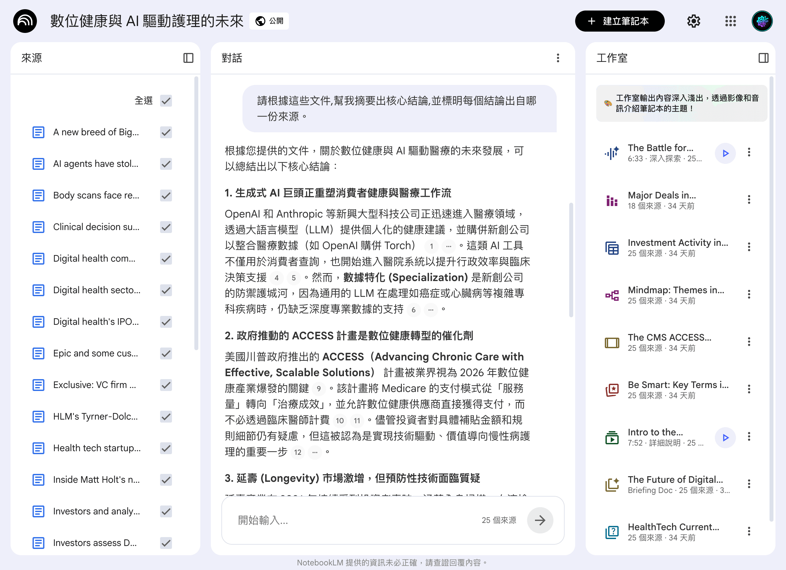This screenshot has height=570, width=786.
Task: Open more options for The CMS ACCESS
Action: click(x=748, y=342)
